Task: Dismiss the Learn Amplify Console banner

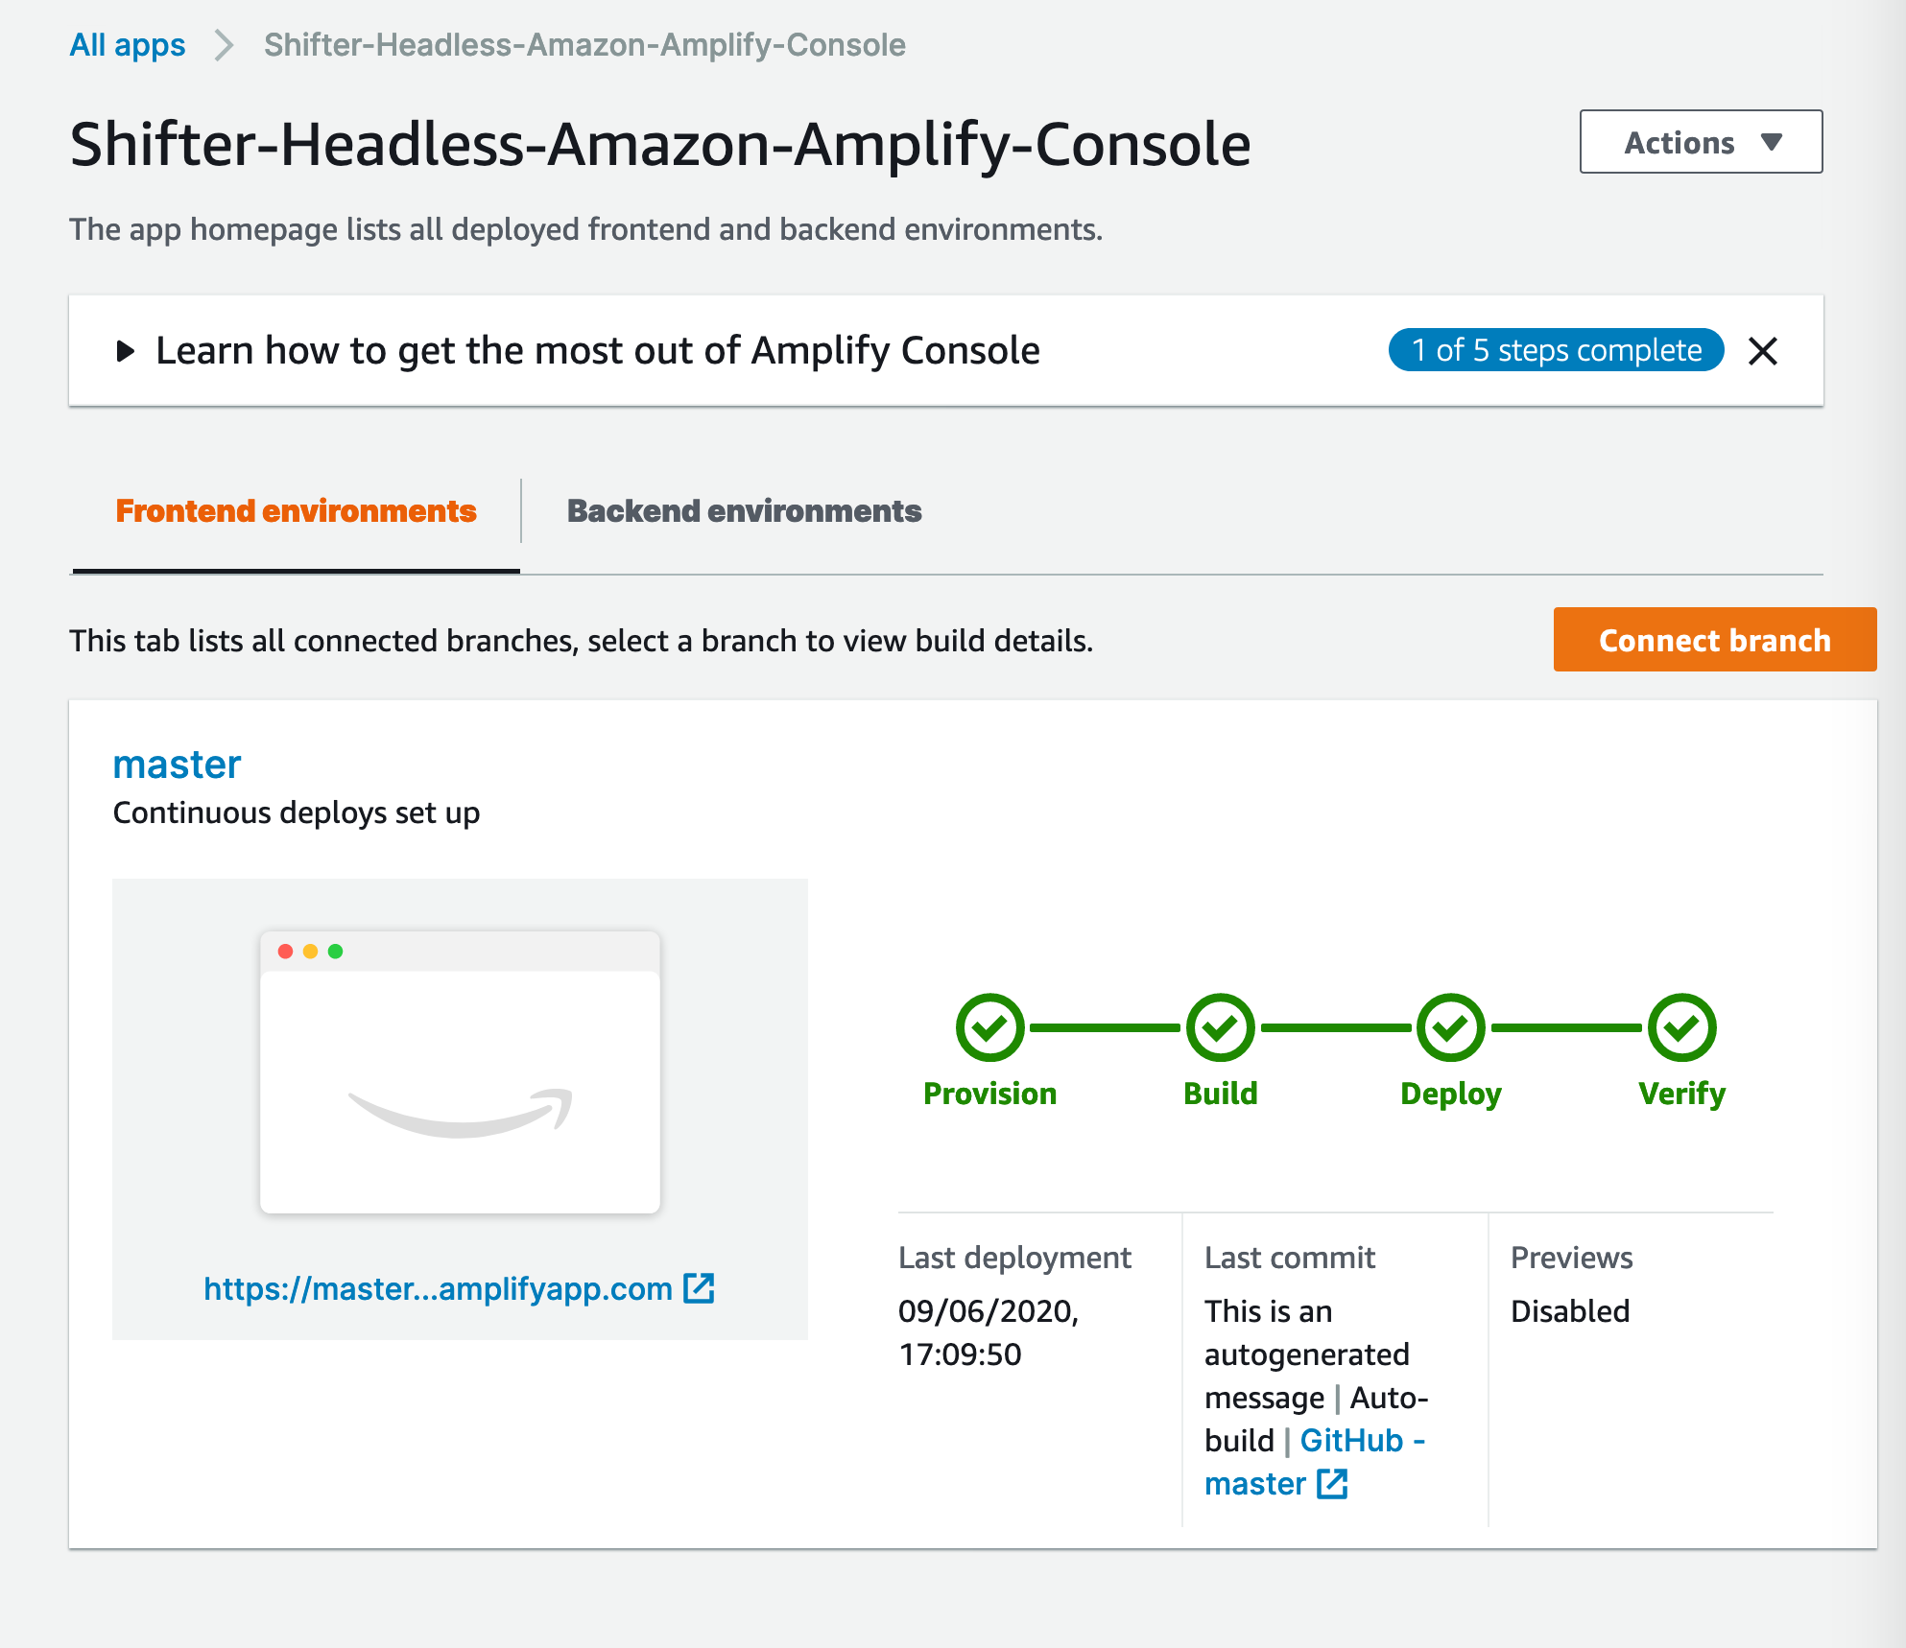Action: click(x=1763, y=351)
